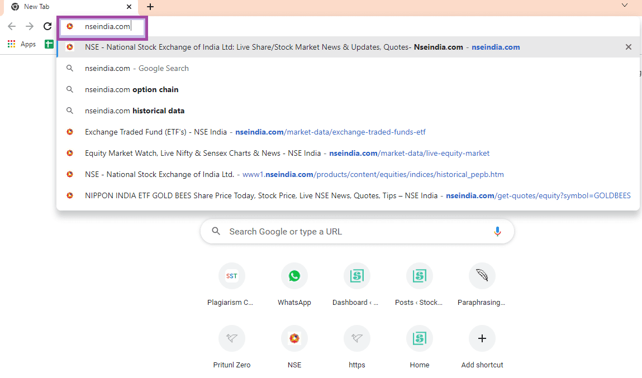642x378 pixels.
Task: Click the NSE favicon of the ETF suggestion
Action: 70,132
